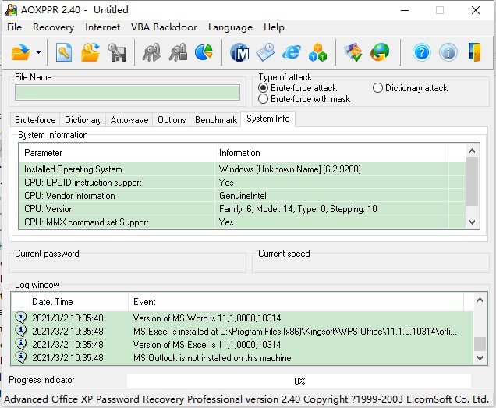Click 'MS Outlook is not installed on this machine' event
Viewport: 496px width, 408px height.
point(212,357)
